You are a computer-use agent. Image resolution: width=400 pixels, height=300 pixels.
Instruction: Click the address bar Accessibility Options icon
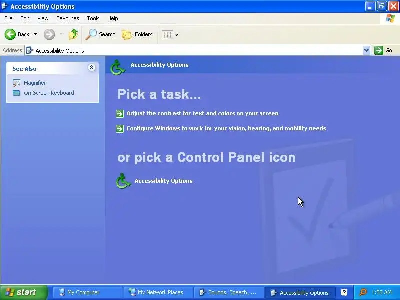(29, 51)
